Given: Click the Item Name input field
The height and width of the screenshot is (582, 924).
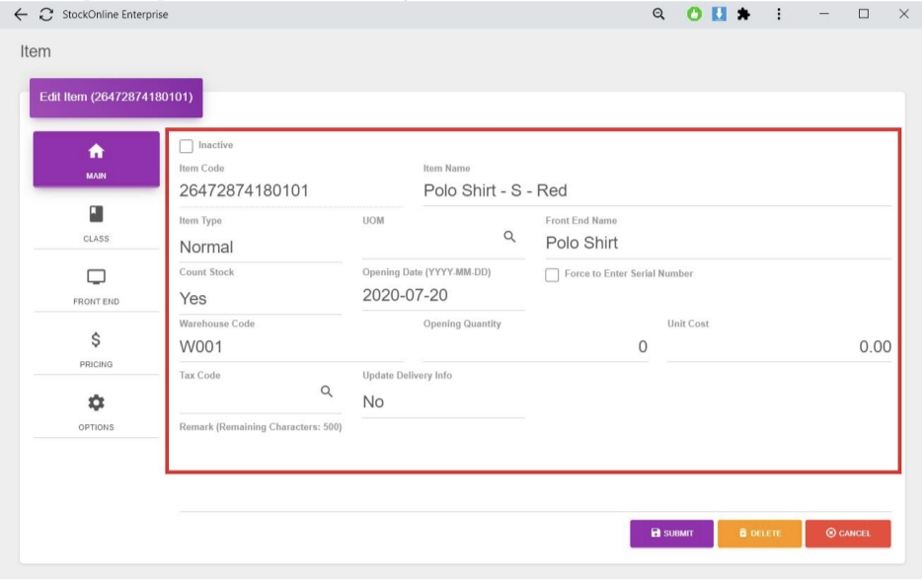Looking at the screenshot, I should point(656,190).
